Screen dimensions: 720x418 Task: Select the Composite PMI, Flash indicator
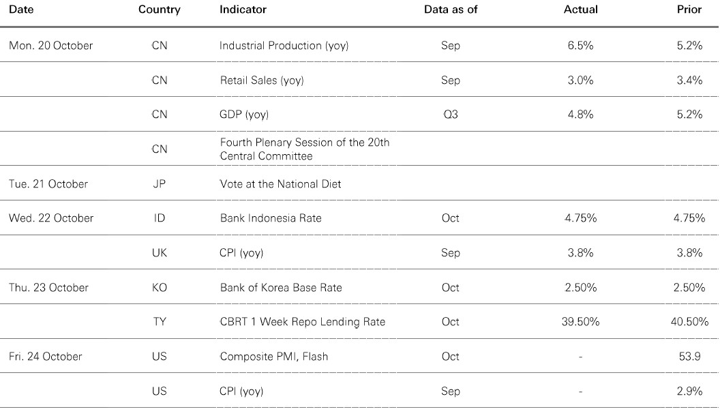coord(269,357)
